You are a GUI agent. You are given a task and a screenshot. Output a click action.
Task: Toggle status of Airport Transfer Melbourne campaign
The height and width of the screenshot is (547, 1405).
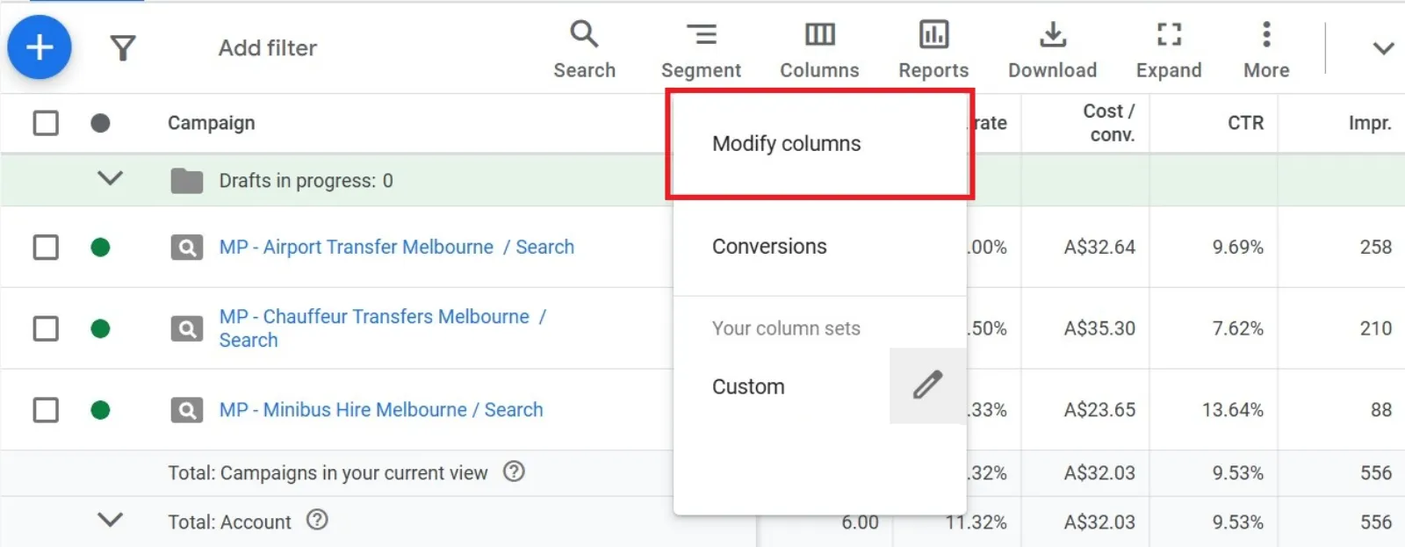click(x=100, y=248)
